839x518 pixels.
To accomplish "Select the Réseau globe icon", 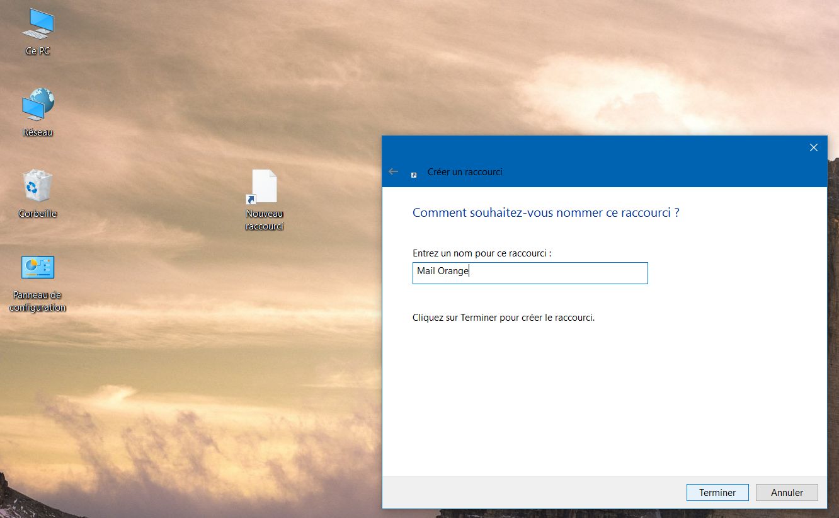I will pos(38,105).
